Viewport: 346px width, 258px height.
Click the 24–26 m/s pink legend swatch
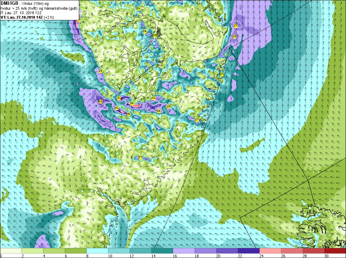[x=270, y=251]
